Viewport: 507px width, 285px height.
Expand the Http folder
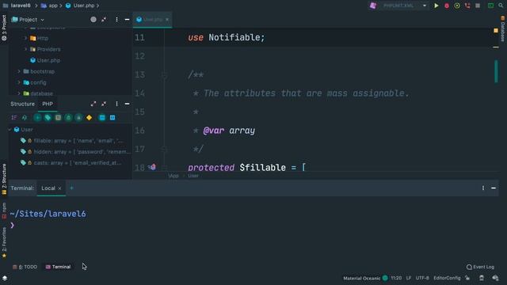[x=25, y=38]
